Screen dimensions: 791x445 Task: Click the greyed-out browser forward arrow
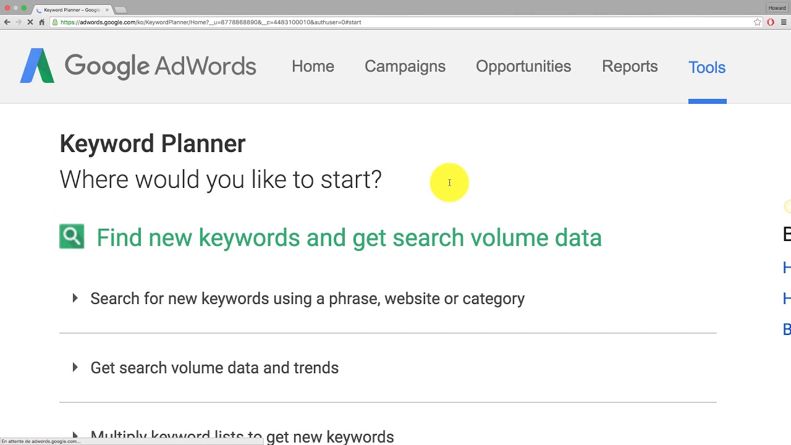click(19, 22)
